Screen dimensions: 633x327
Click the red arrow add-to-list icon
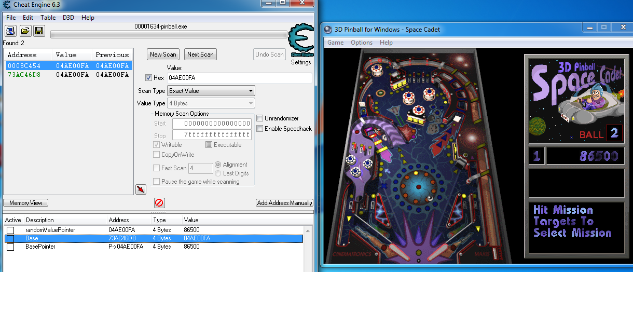pos(141,189)
